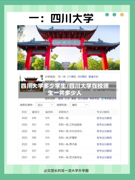Click the heading 一：四川大学
The image size is (135, 180).
click(x=61, y=18)
